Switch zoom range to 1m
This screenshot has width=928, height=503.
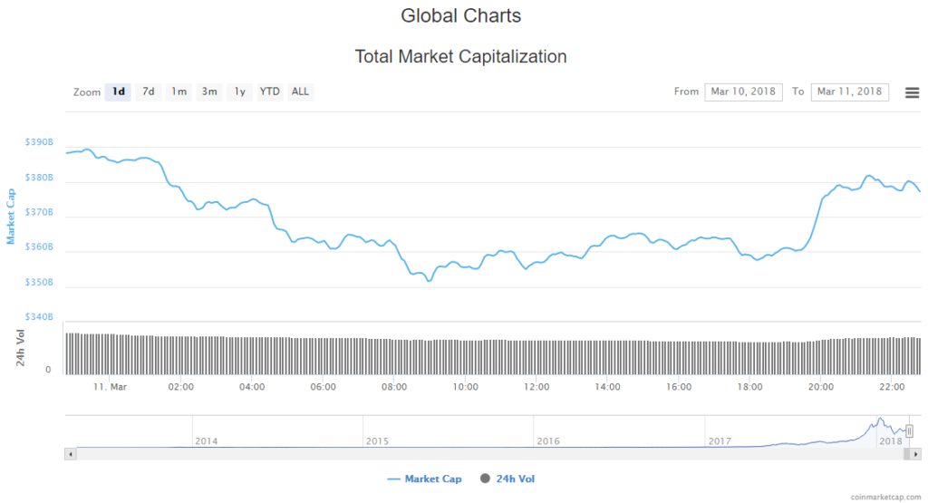[179, 92]
